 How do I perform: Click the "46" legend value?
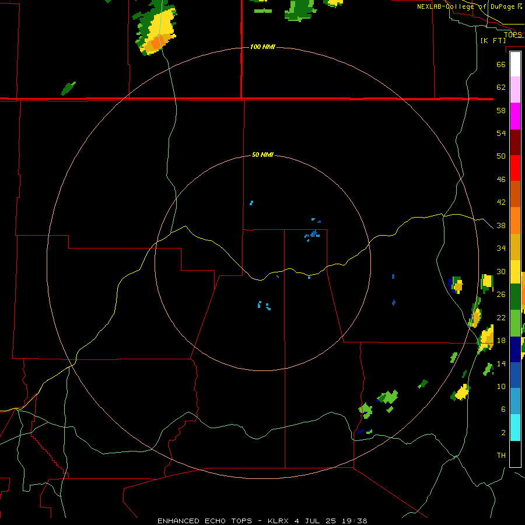(501, 180)
